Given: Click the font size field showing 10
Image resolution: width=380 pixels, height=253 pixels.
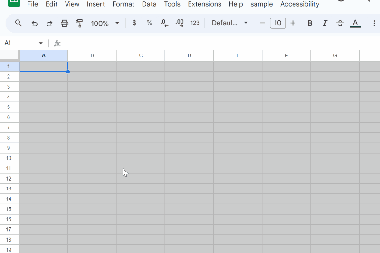Looking at the screenshot, I should coord(278,23).
